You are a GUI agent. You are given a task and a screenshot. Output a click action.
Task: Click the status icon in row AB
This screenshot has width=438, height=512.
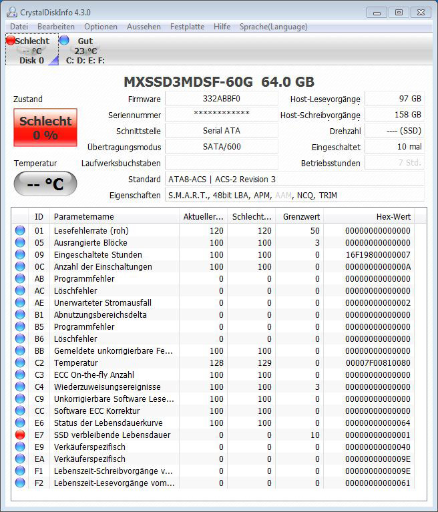(20, 278)
